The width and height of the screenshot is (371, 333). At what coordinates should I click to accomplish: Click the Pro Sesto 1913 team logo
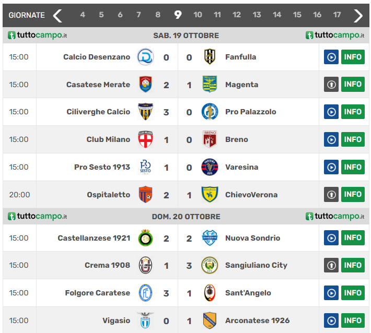(145, 167)
